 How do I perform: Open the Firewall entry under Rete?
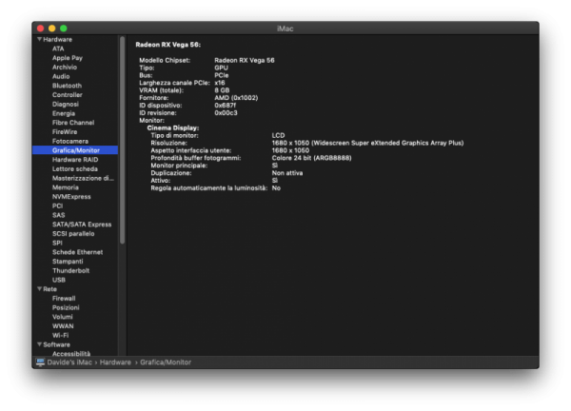point(65,298)
